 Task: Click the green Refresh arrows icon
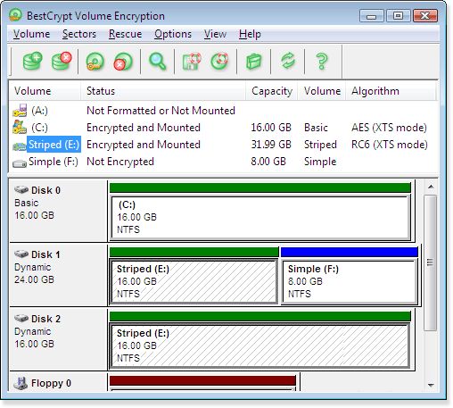288,61
